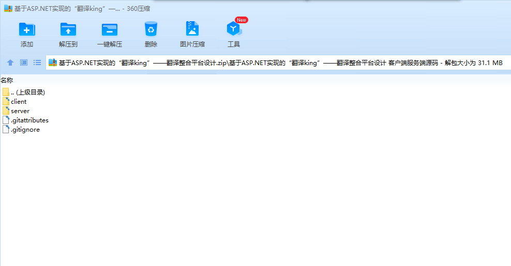This screenshot has height=266, width=511.
Task: Click the 图片压缩 label text
Action: point(192,44)
